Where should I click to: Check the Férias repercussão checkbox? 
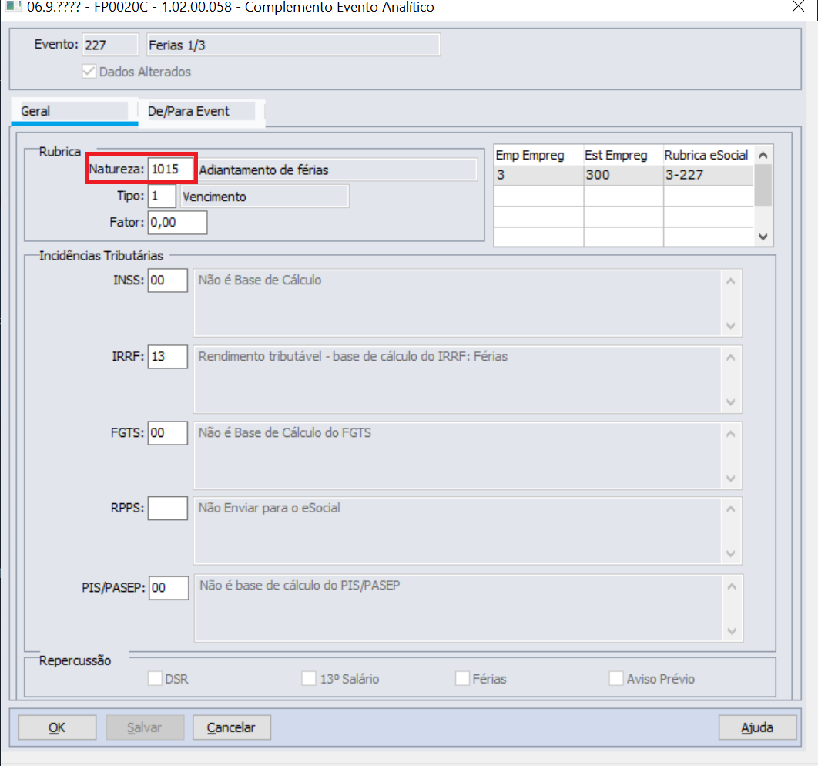click(462, 678)
